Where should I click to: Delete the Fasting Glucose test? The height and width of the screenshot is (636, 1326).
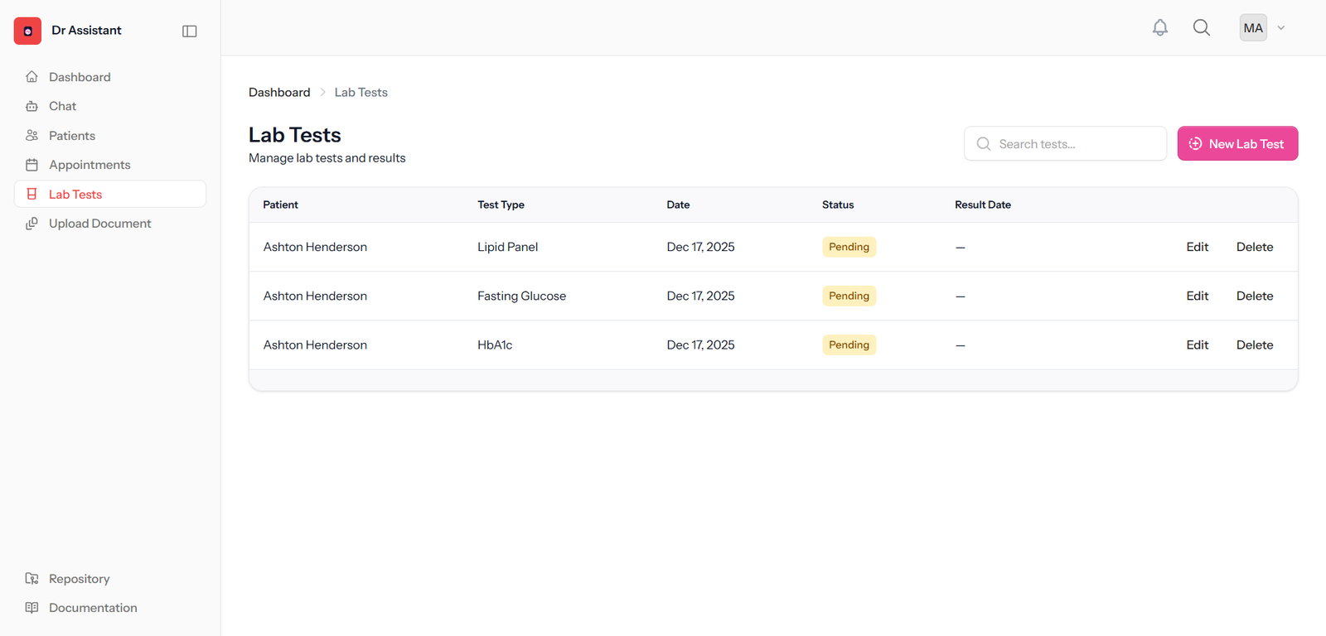click(1255, 296)
